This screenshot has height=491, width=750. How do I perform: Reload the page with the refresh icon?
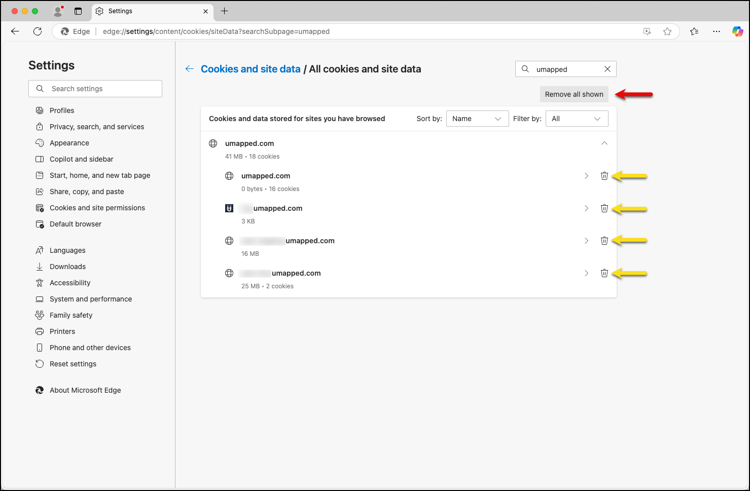pyautogui.click(x=38, y=31)
